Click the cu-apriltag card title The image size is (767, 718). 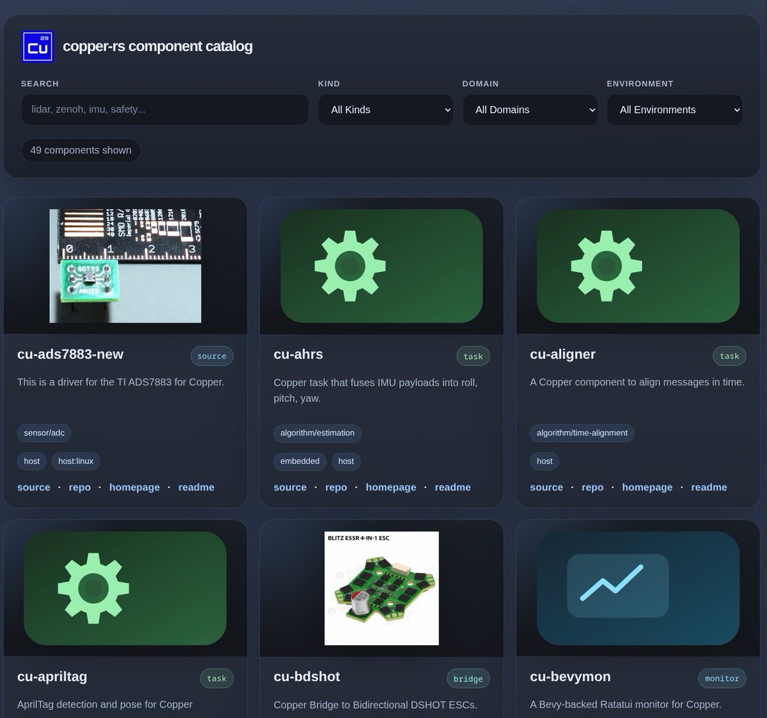pos(52,677)
